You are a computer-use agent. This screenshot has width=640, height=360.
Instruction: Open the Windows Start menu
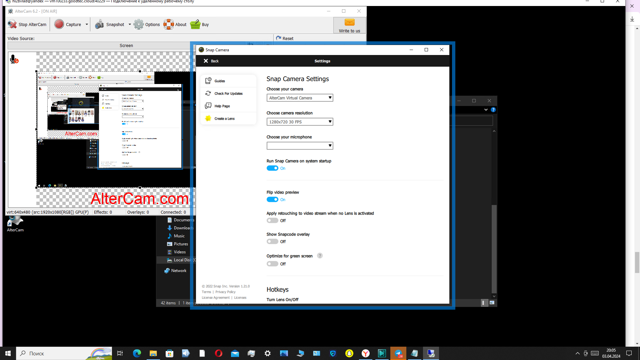(x=8, y=353)
